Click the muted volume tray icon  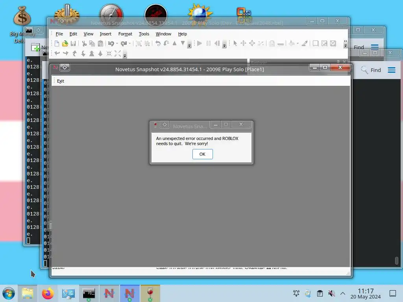pyautogui.click(x=331, y=293)
